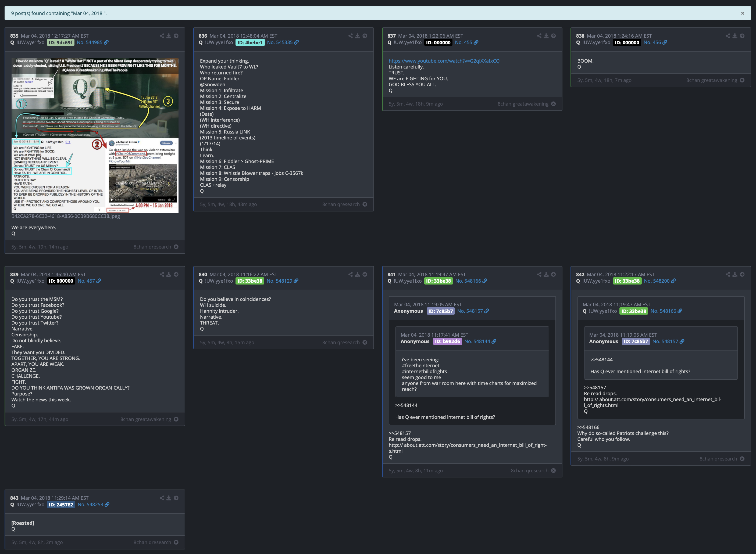The height and width of the screenshot is (554, 756).
Task: Click download icon on post 836
Action: (x=358, y=36)
